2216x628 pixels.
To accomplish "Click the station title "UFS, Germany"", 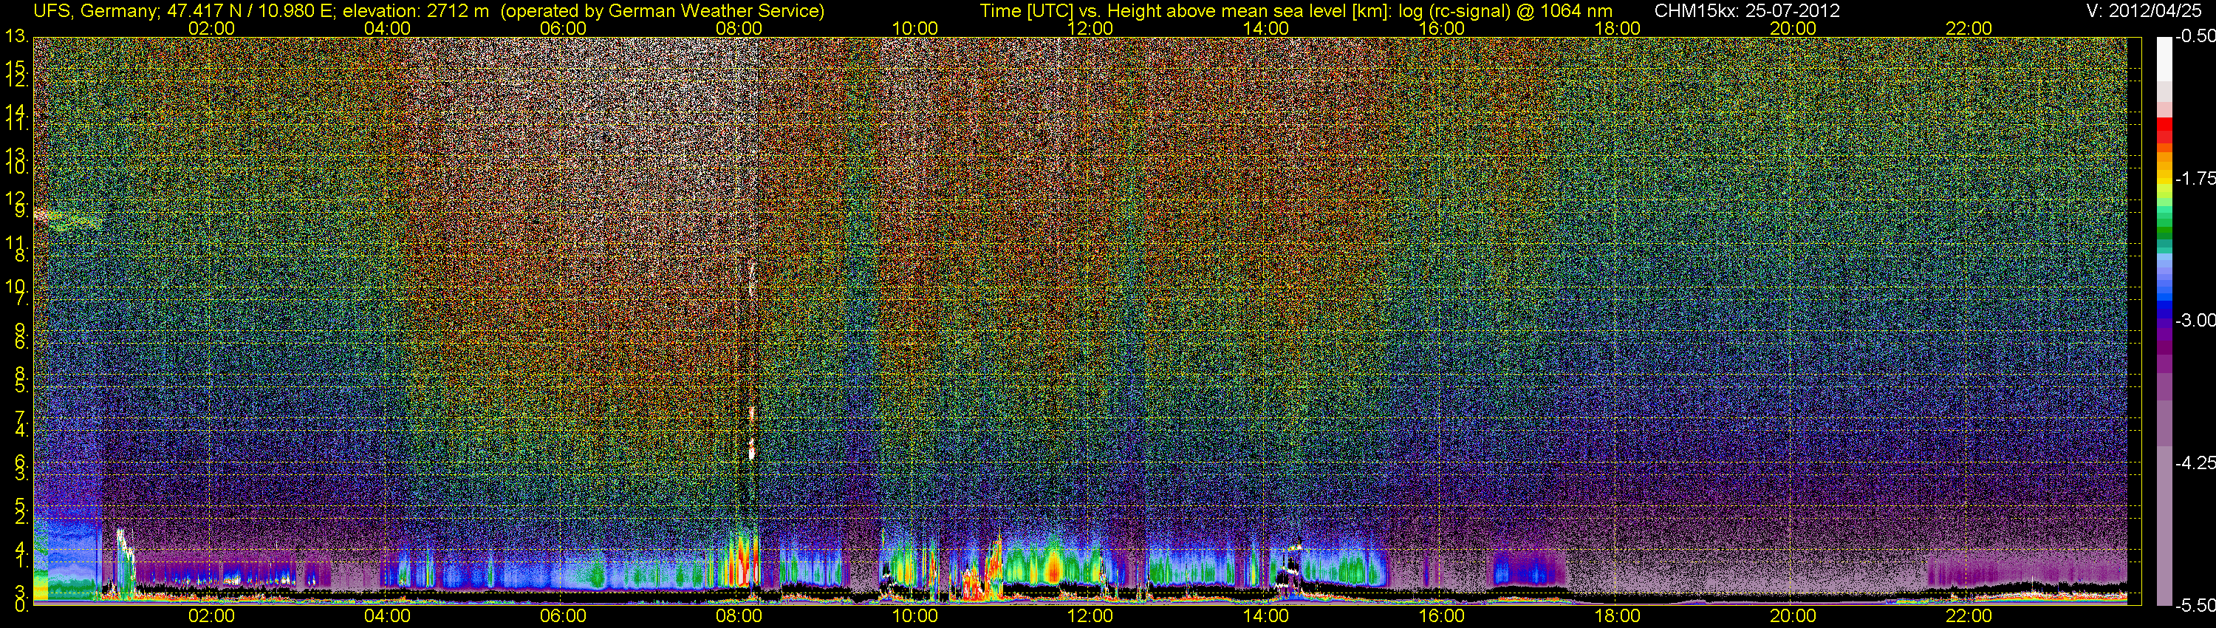I will click(x=94, y=11).
